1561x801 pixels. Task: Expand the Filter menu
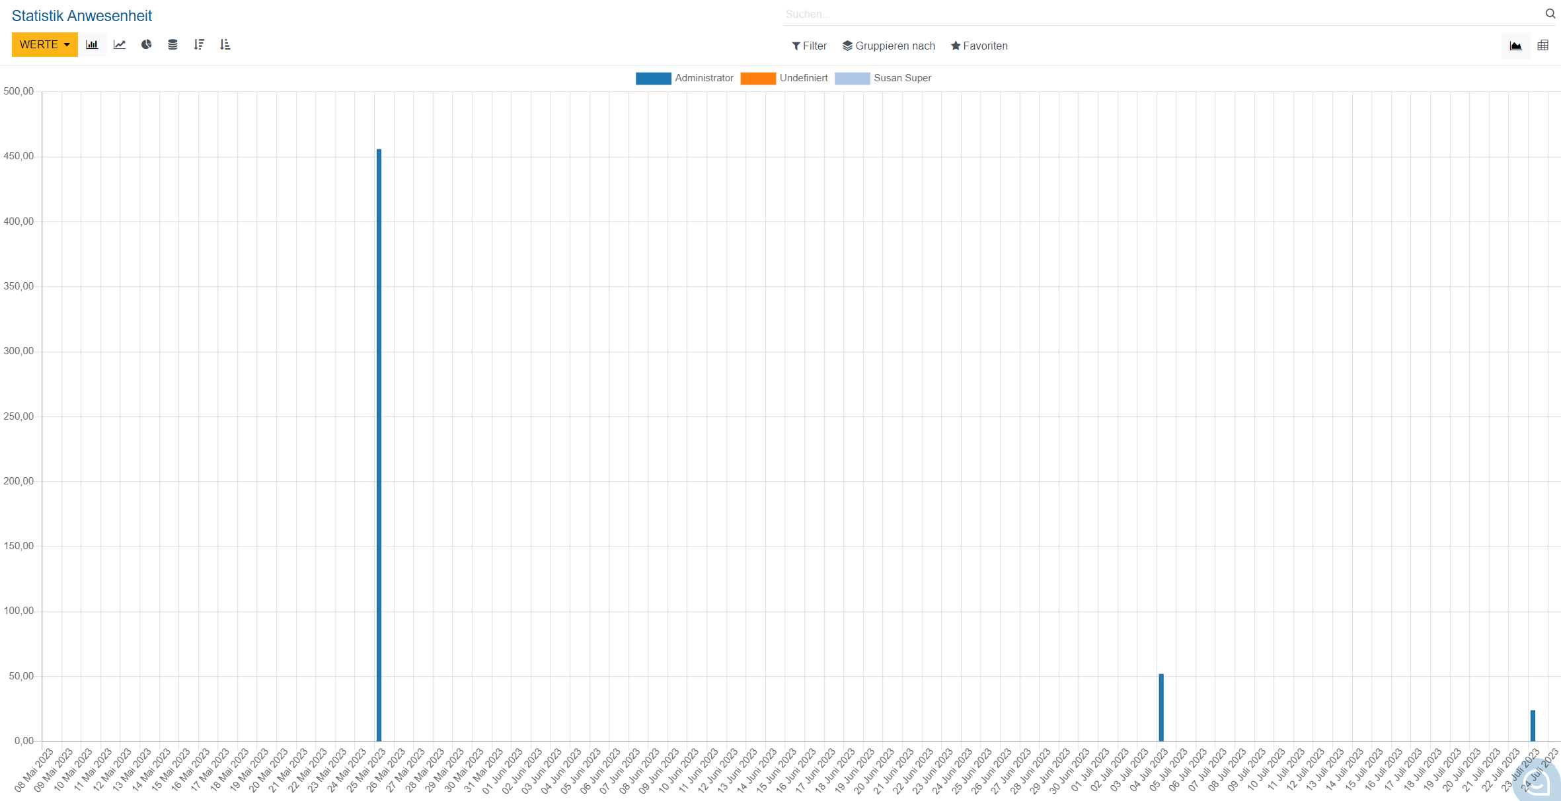pyautogui.click(x=809, y=46)
